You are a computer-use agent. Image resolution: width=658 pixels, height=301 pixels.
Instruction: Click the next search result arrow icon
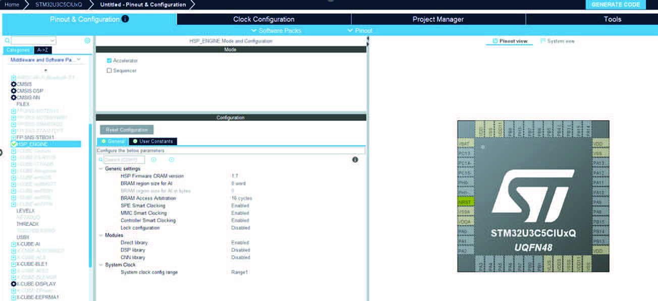tap(171, 160)
